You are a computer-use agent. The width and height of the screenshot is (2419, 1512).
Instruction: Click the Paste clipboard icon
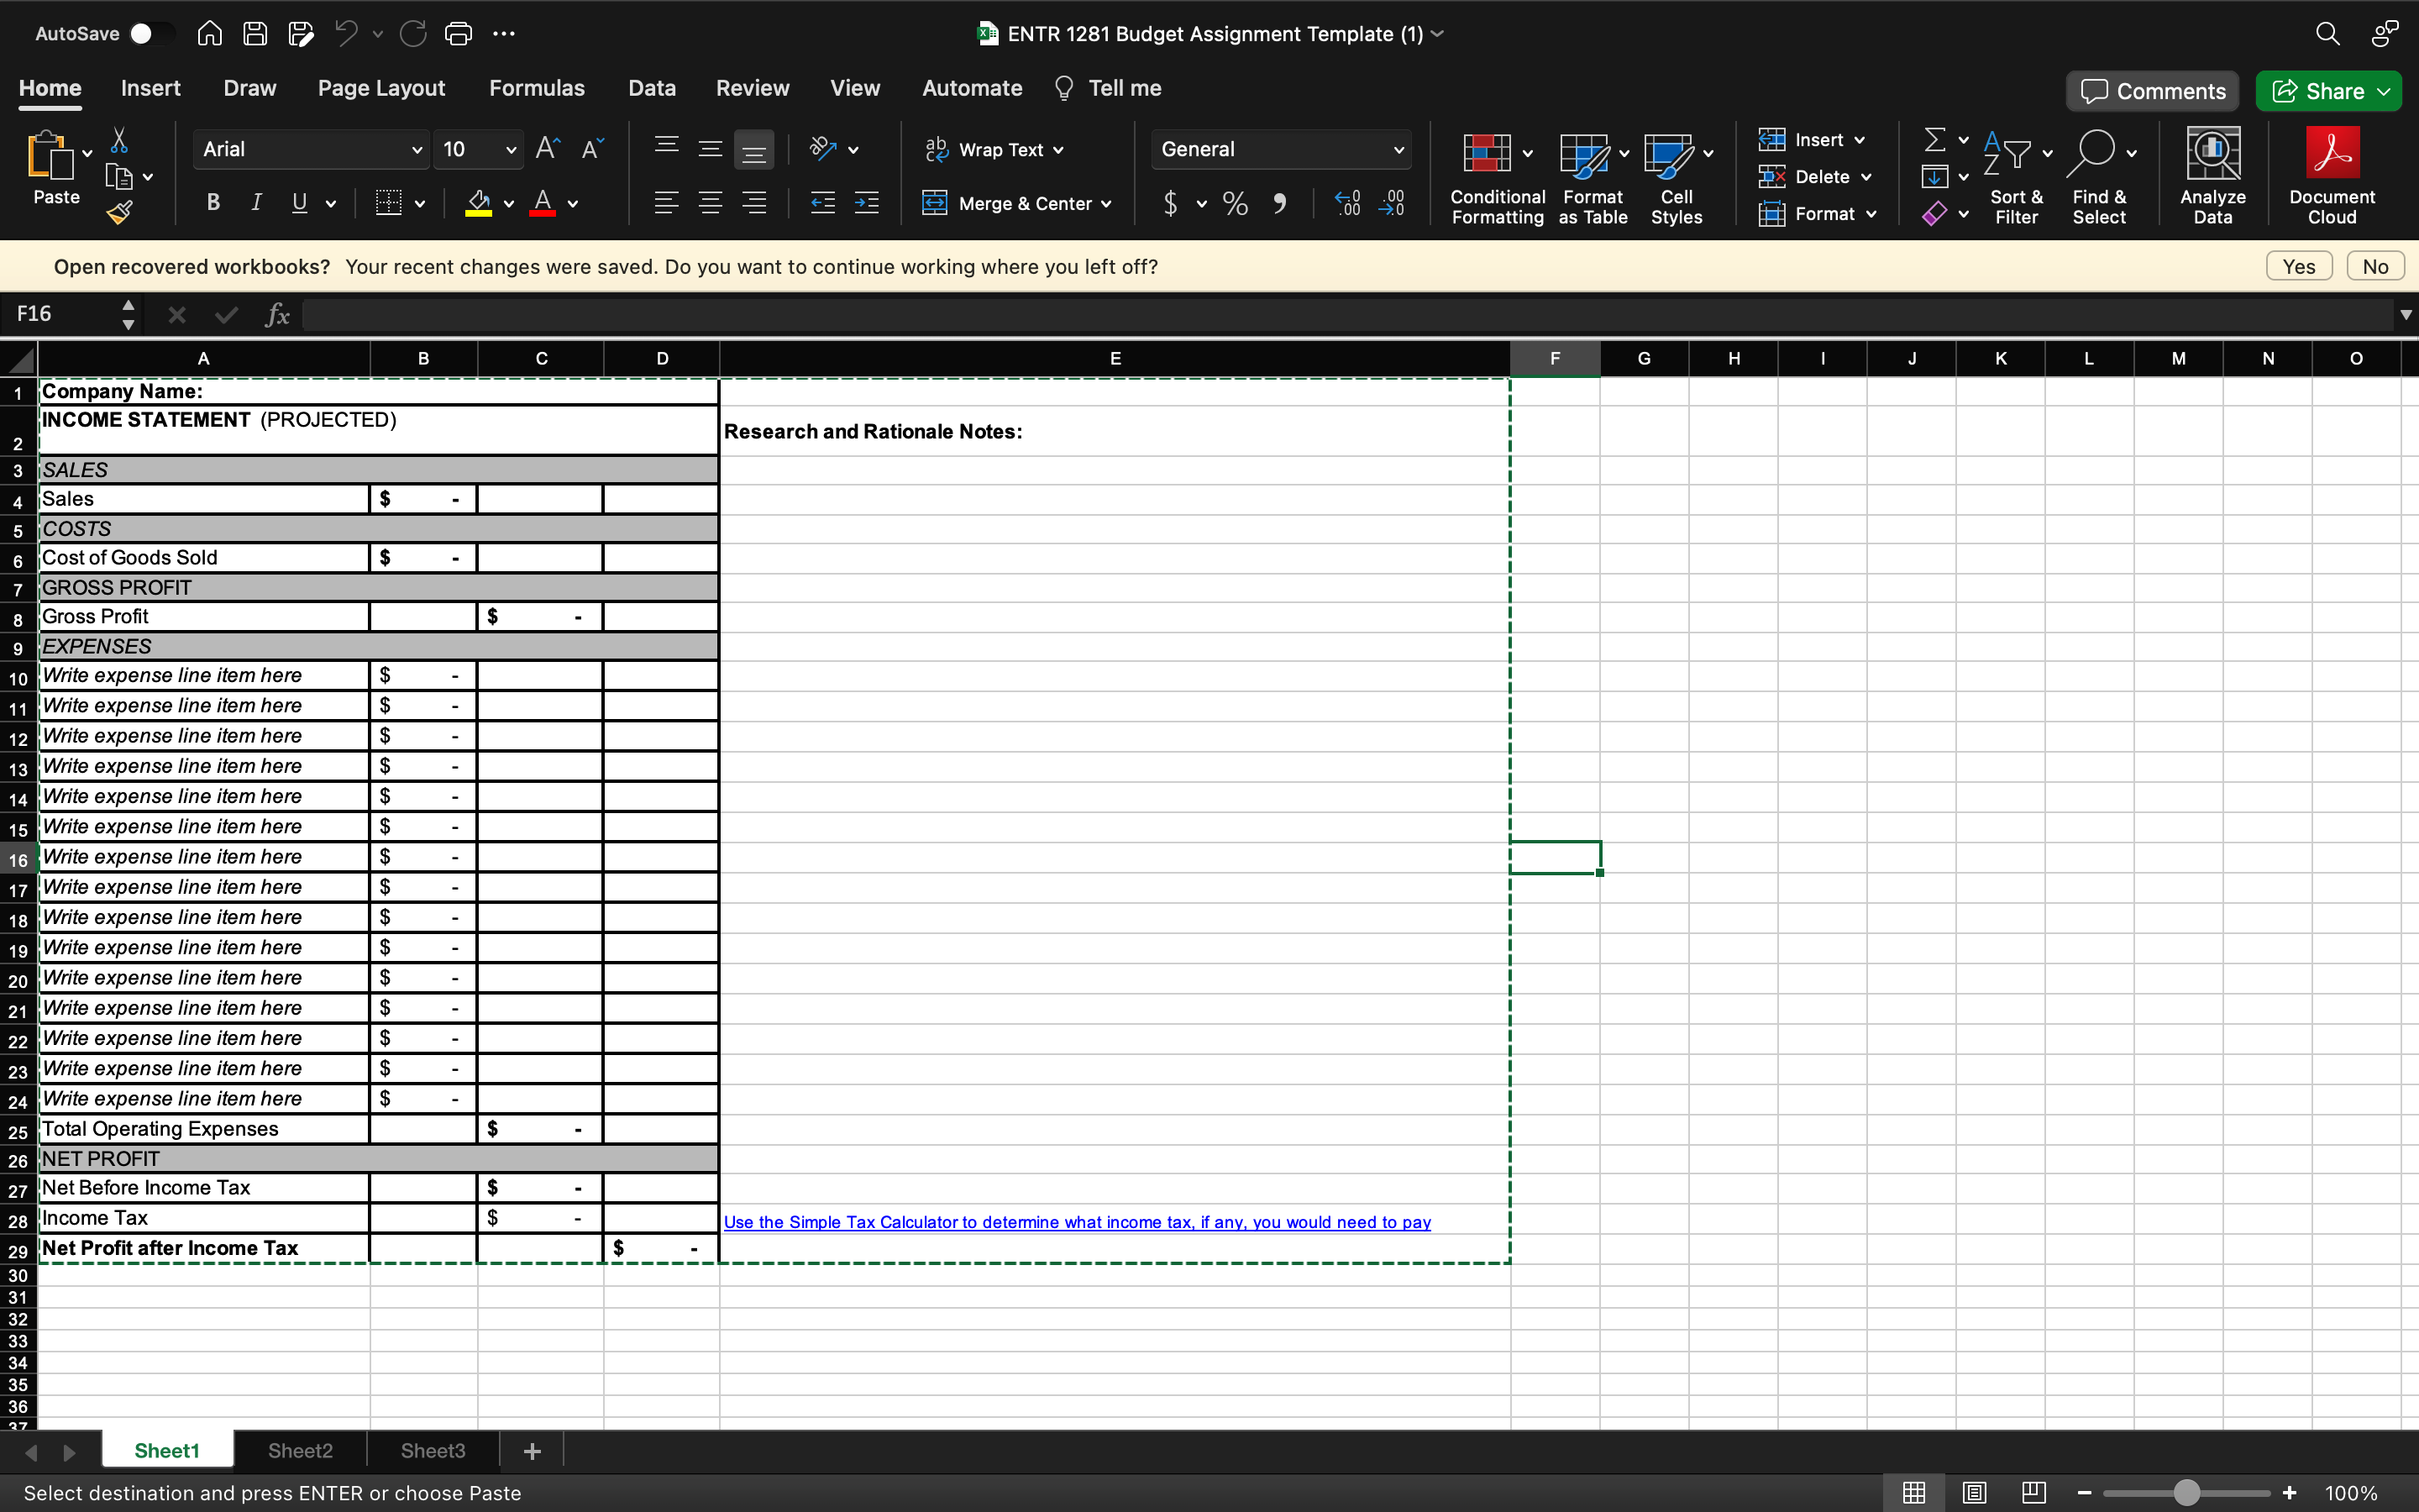click(x=49, y=157)
